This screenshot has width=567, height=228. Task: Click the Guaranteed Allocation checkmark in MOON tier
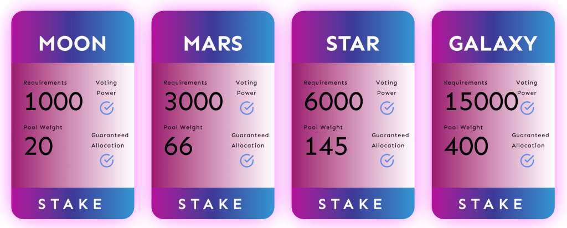[x=107, y=160]
